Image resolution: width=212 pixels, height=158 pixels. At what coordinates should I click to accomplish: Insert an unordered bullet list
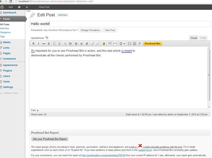(55, 43)
